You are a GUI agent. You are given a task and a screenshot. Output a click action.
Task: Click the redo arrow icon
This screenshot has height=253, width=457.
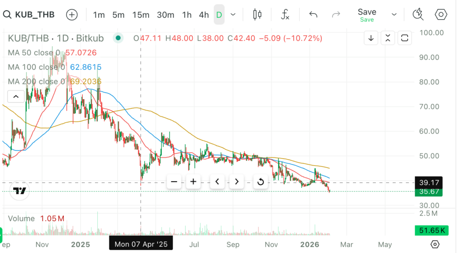[336, 15]
